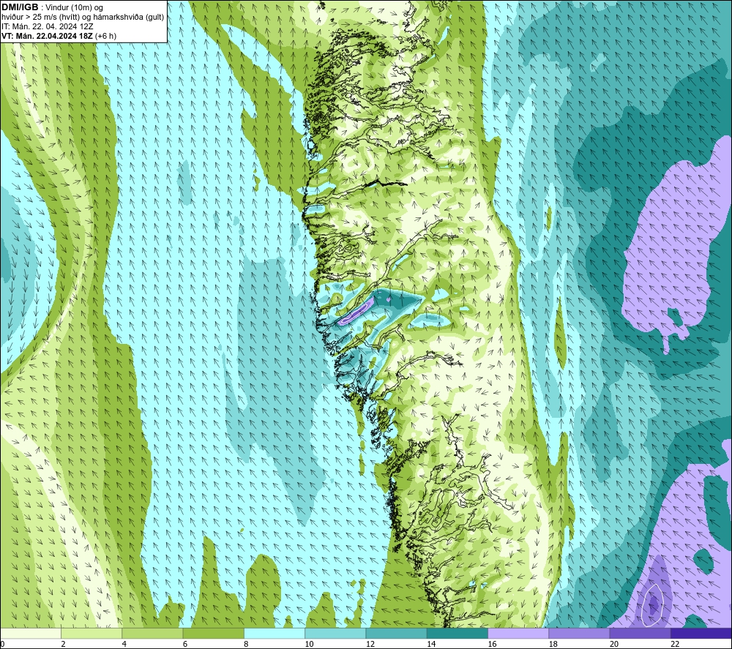Click the legend scale label "8"

tap(246, 644)
